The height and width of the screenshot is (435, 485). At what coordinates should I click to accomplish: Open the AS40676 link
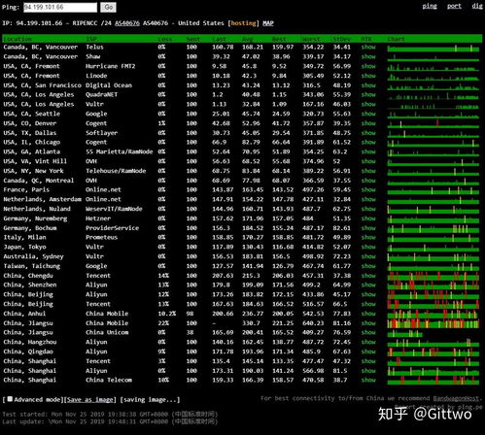pos(127,23)
